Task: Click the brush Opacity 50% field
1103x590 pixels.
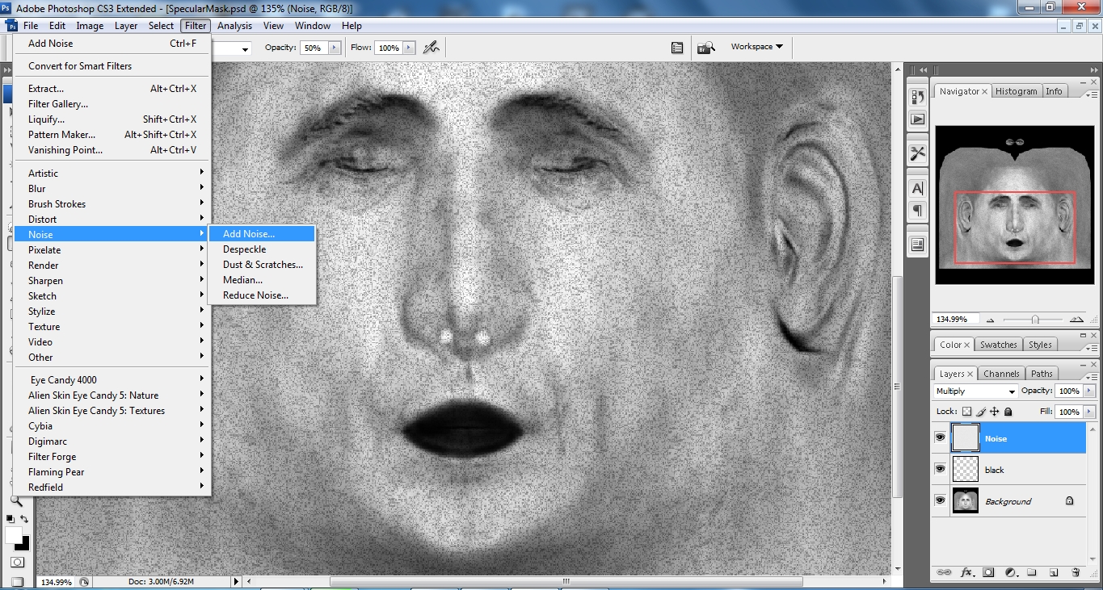Action: pyautogui.click(x=313, y=48)
